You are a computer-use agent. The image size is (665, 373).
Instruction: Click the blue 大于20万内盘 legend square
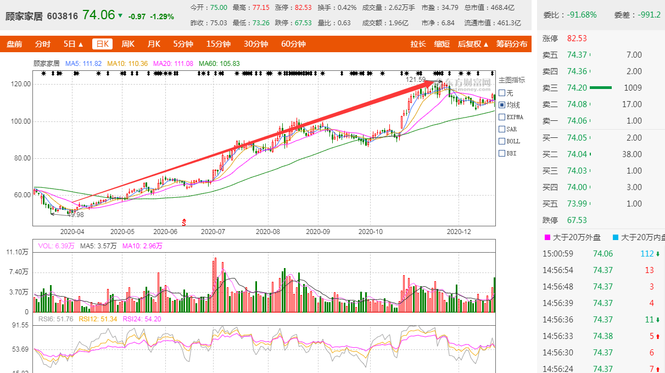pyautogui.click(x=616, y=238)
